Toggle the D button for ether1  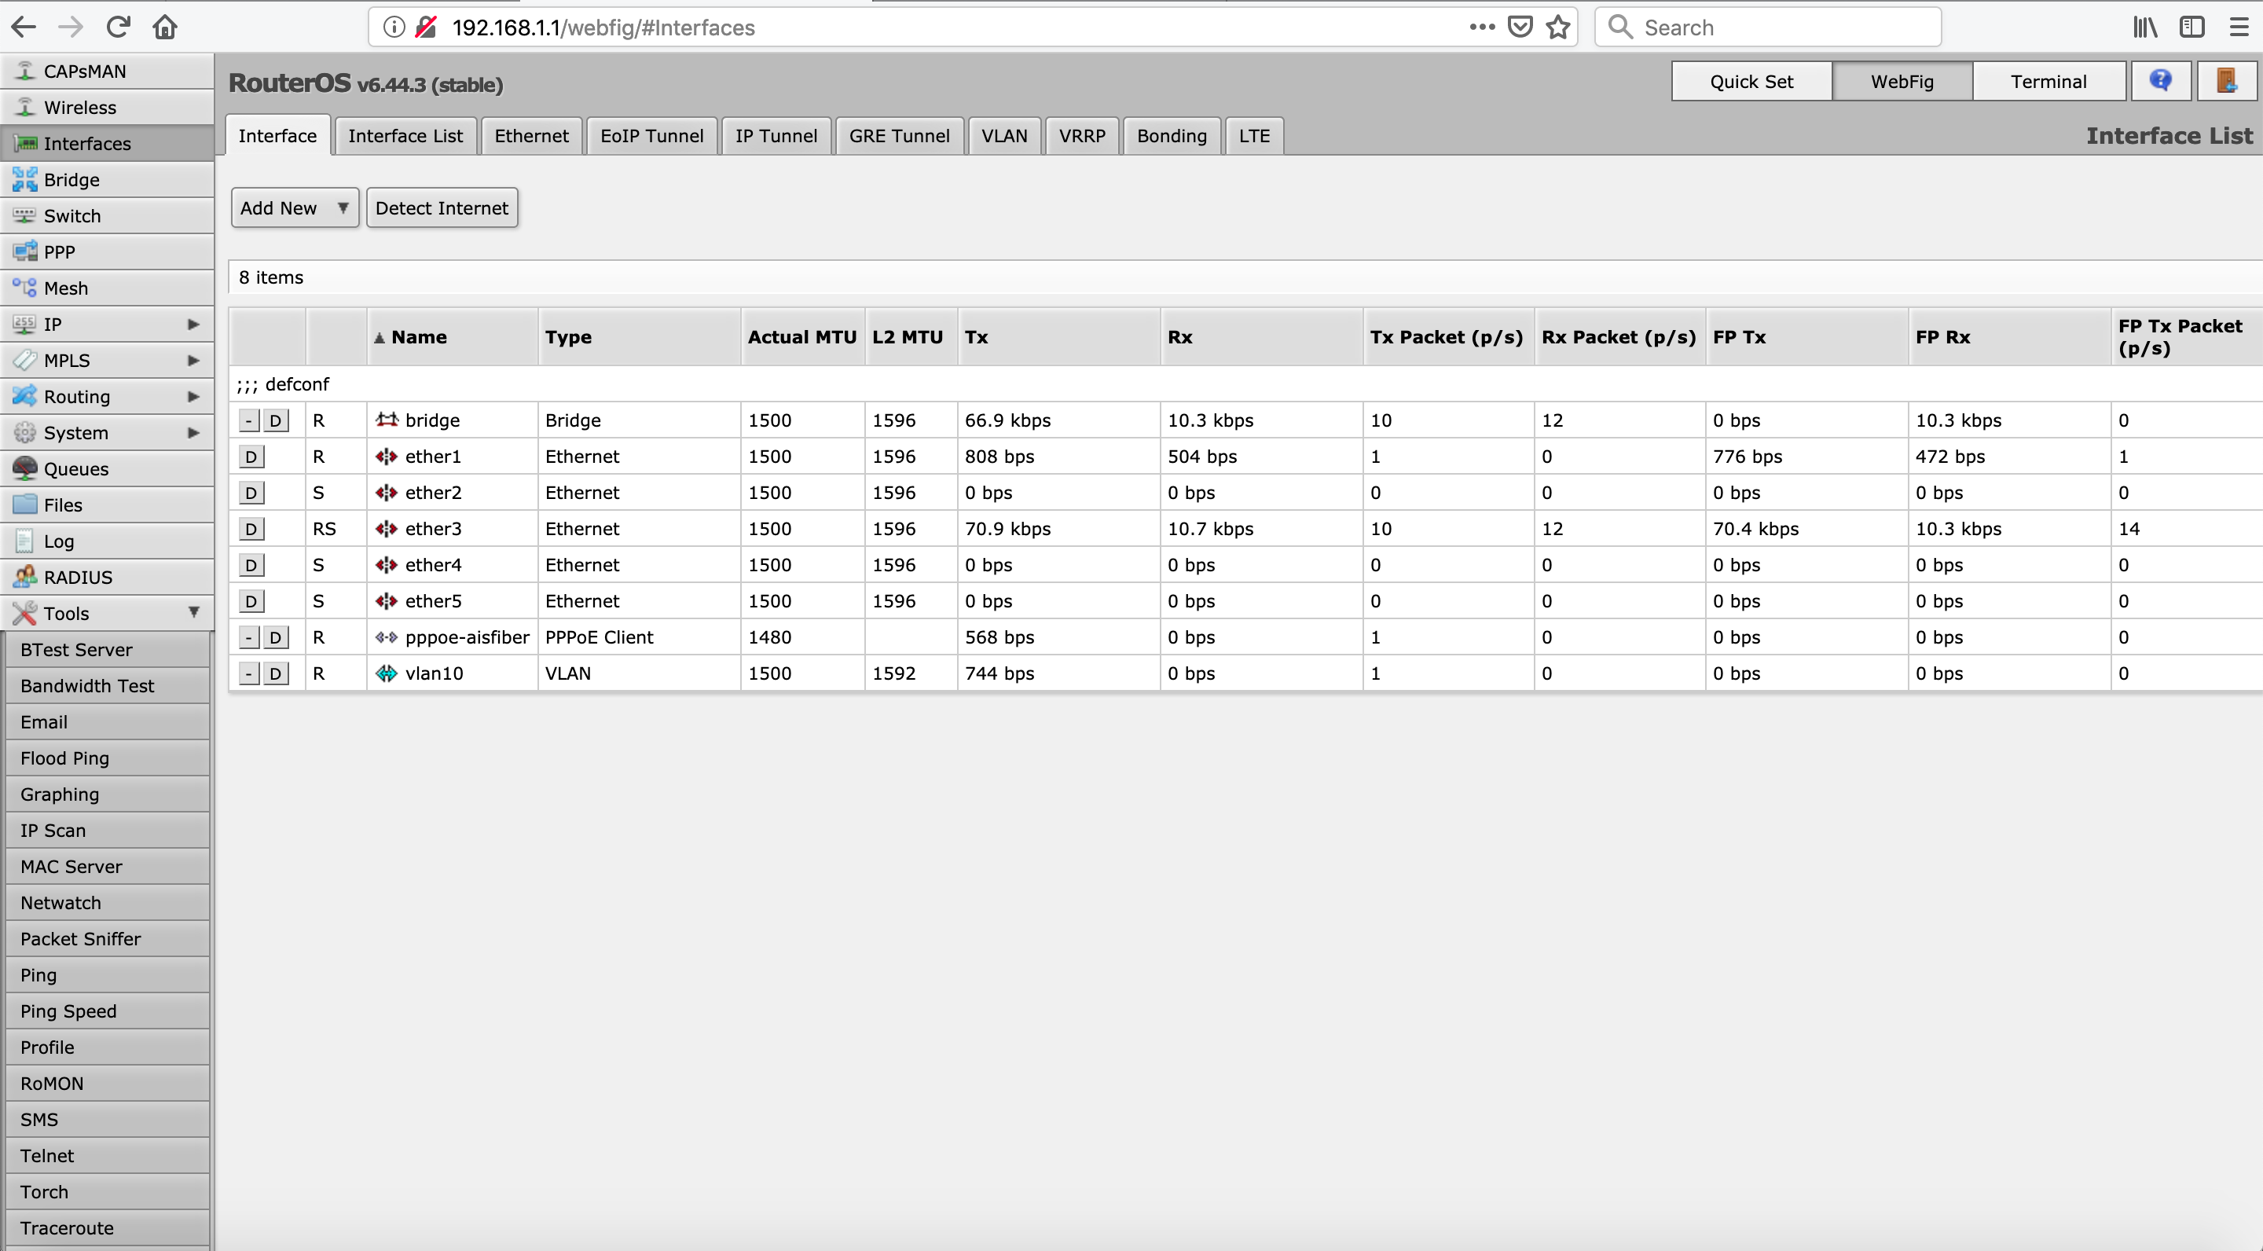[x=251, y=456]
